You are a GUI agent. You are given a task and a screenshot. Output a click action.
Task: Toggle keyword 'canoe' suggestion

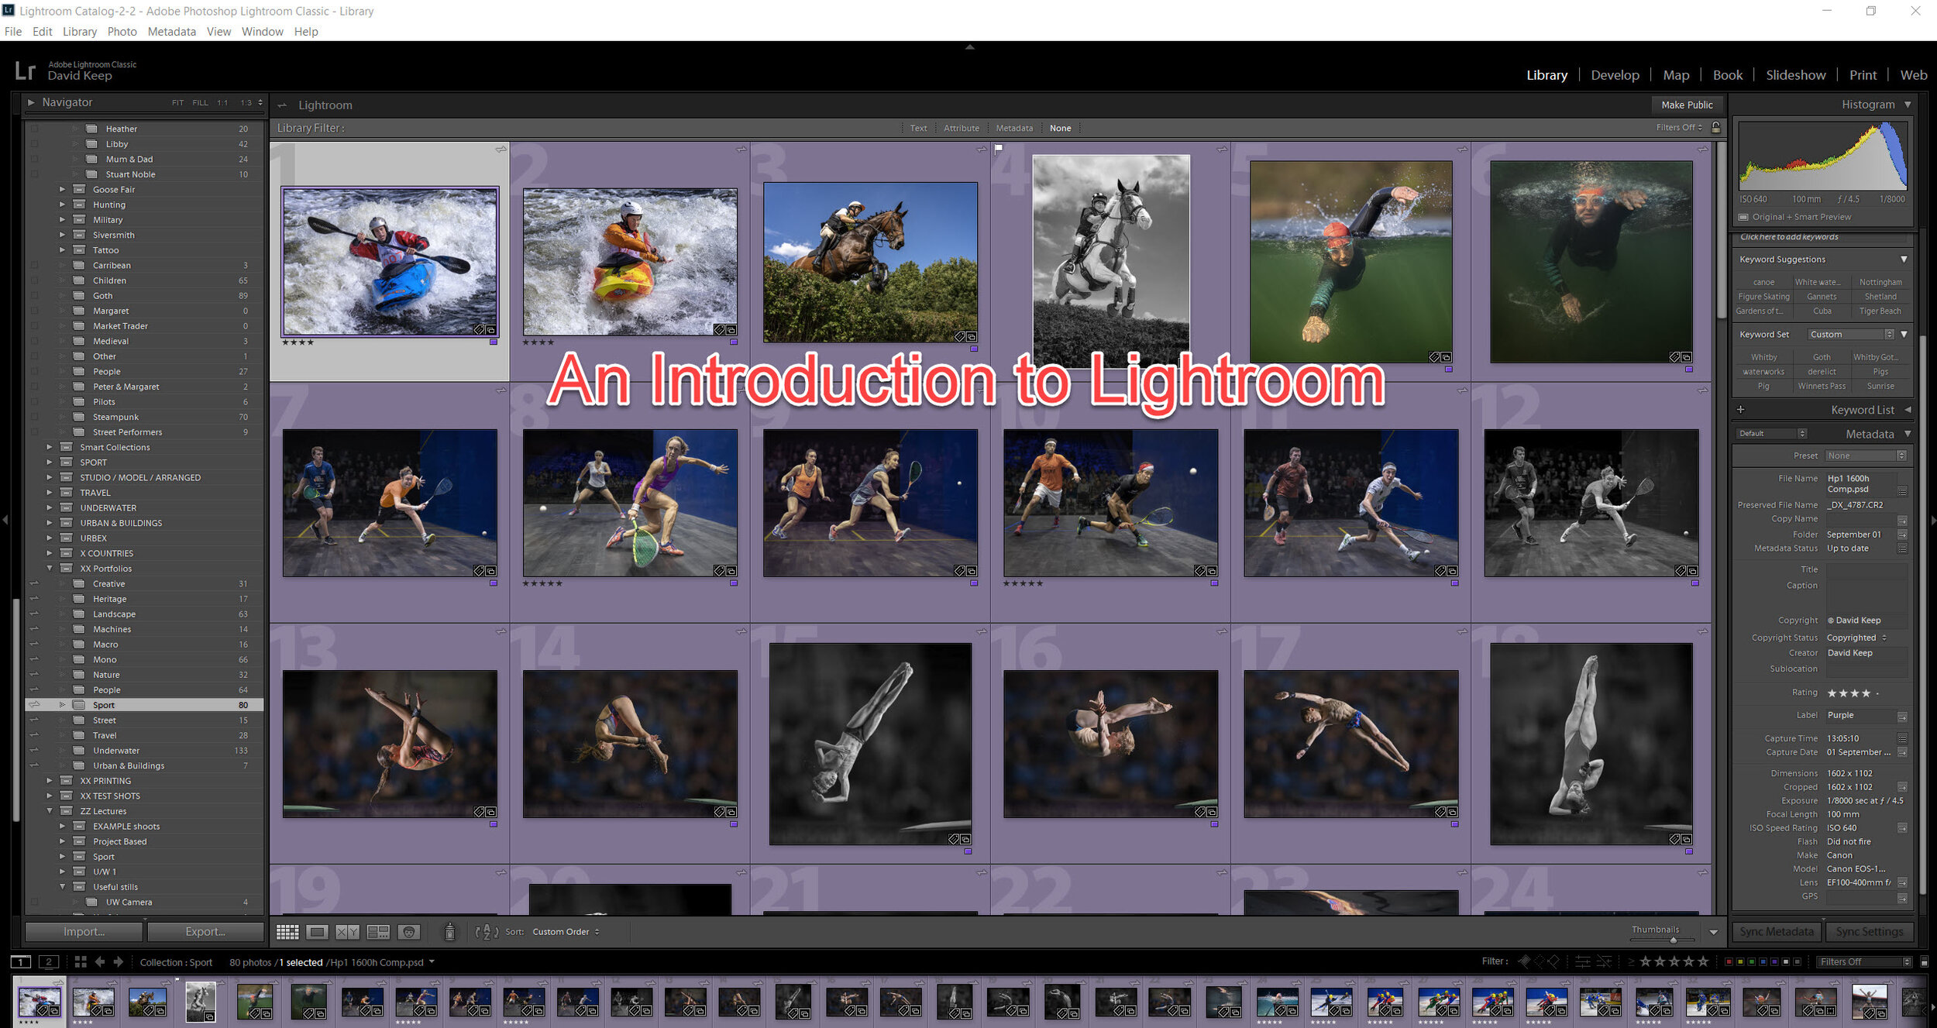pos(1763,282)
